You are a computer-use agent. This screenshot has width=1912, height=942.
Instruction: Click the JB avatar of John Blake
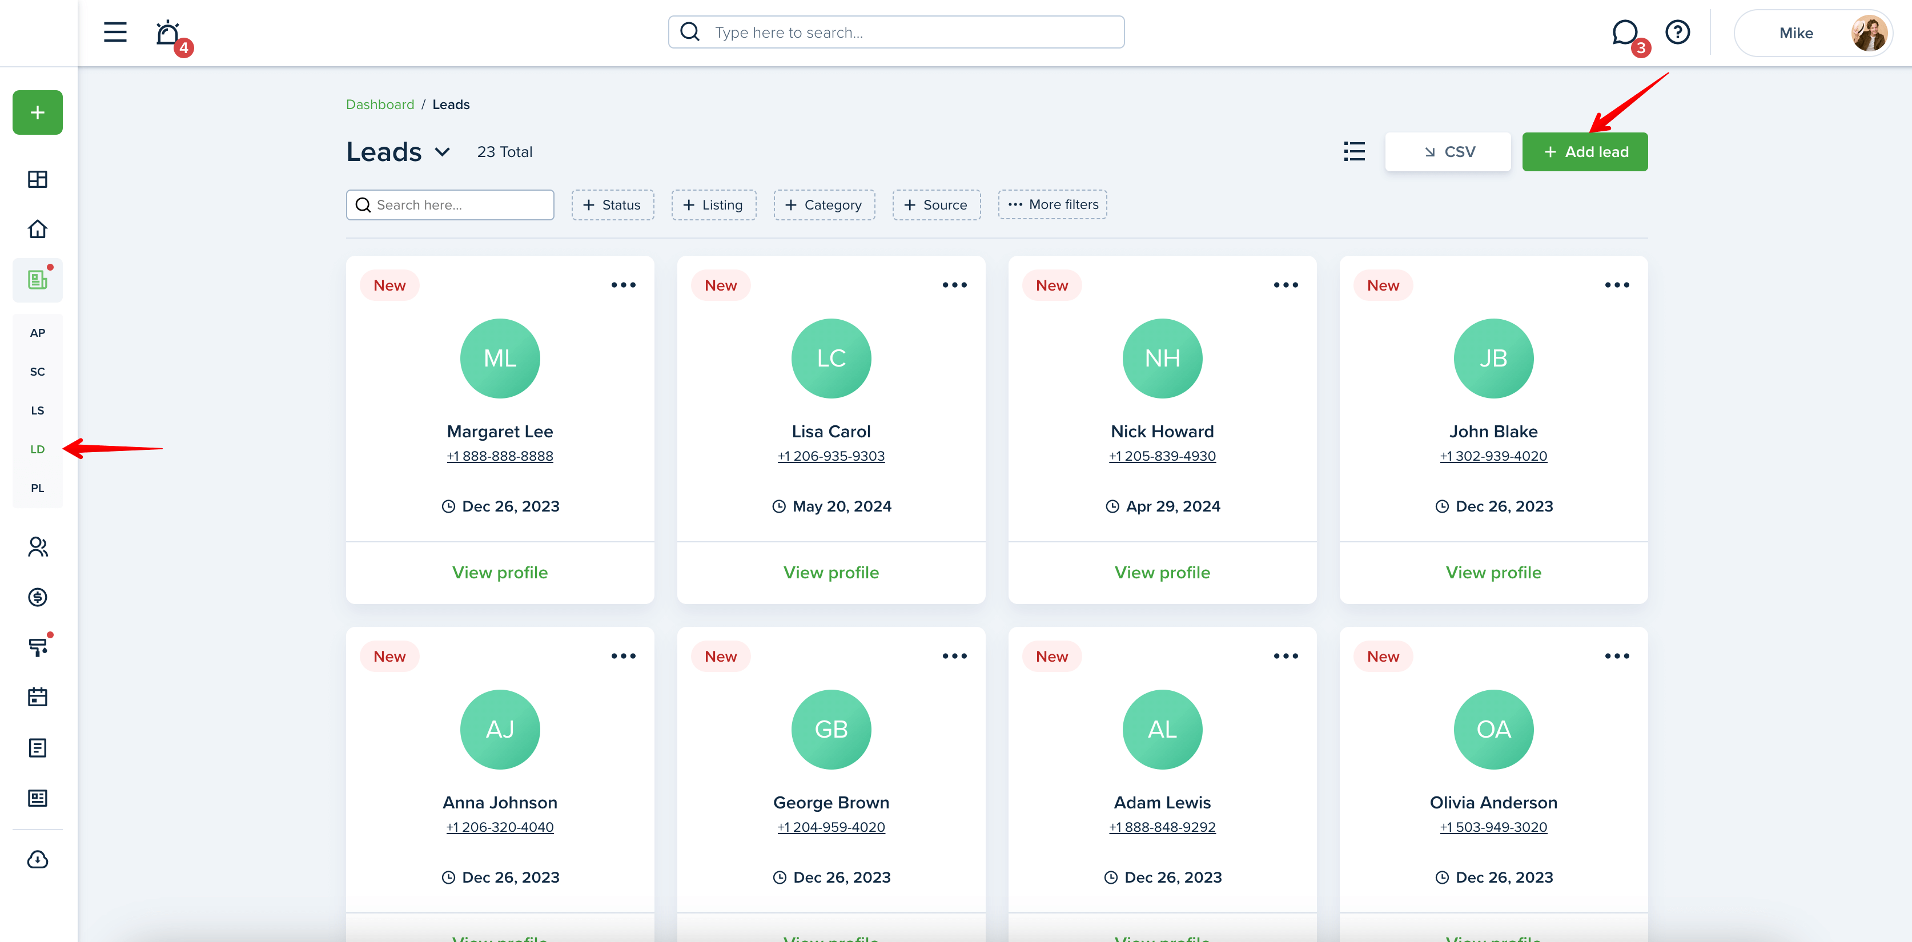[x=1493, y=359]
